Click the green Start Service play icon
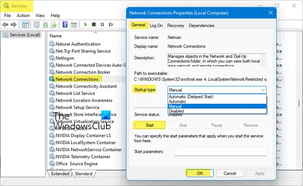Image resolution: width=303 pixels, height=186 pixels. point(86,25)
